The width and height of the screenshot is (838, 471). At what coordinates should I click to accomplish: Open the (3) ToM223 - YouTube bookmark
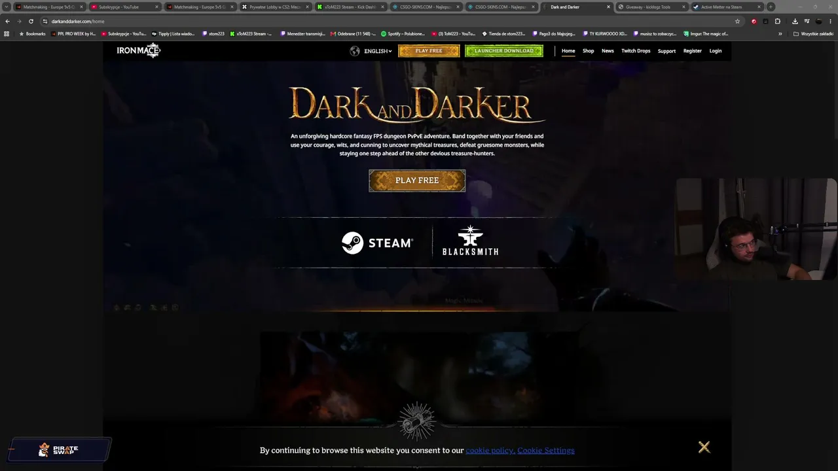[x=454, y=34]
